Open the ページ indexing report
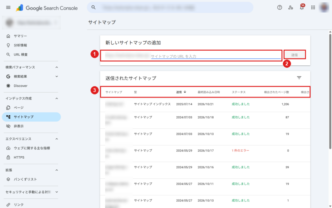The width and height of the screenshot is (332, 208). click(x=31, y=108)
